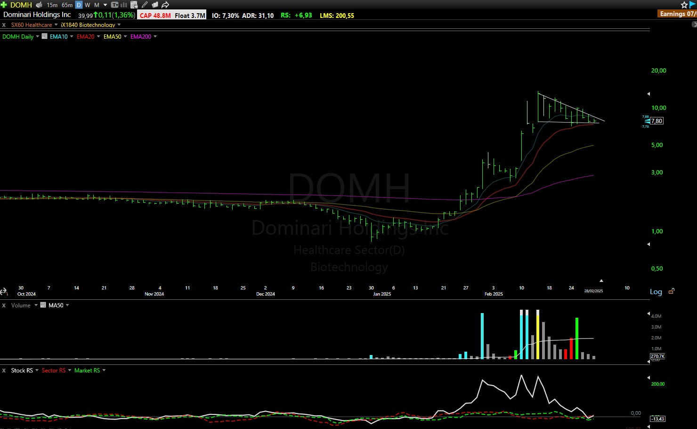
Task: Click the grid icon before MA50
Action: pos(43,305)
